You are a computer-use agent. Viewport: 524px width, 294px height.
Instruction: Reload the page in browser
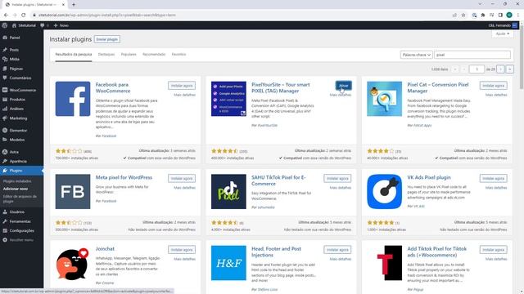coord(23,15)
